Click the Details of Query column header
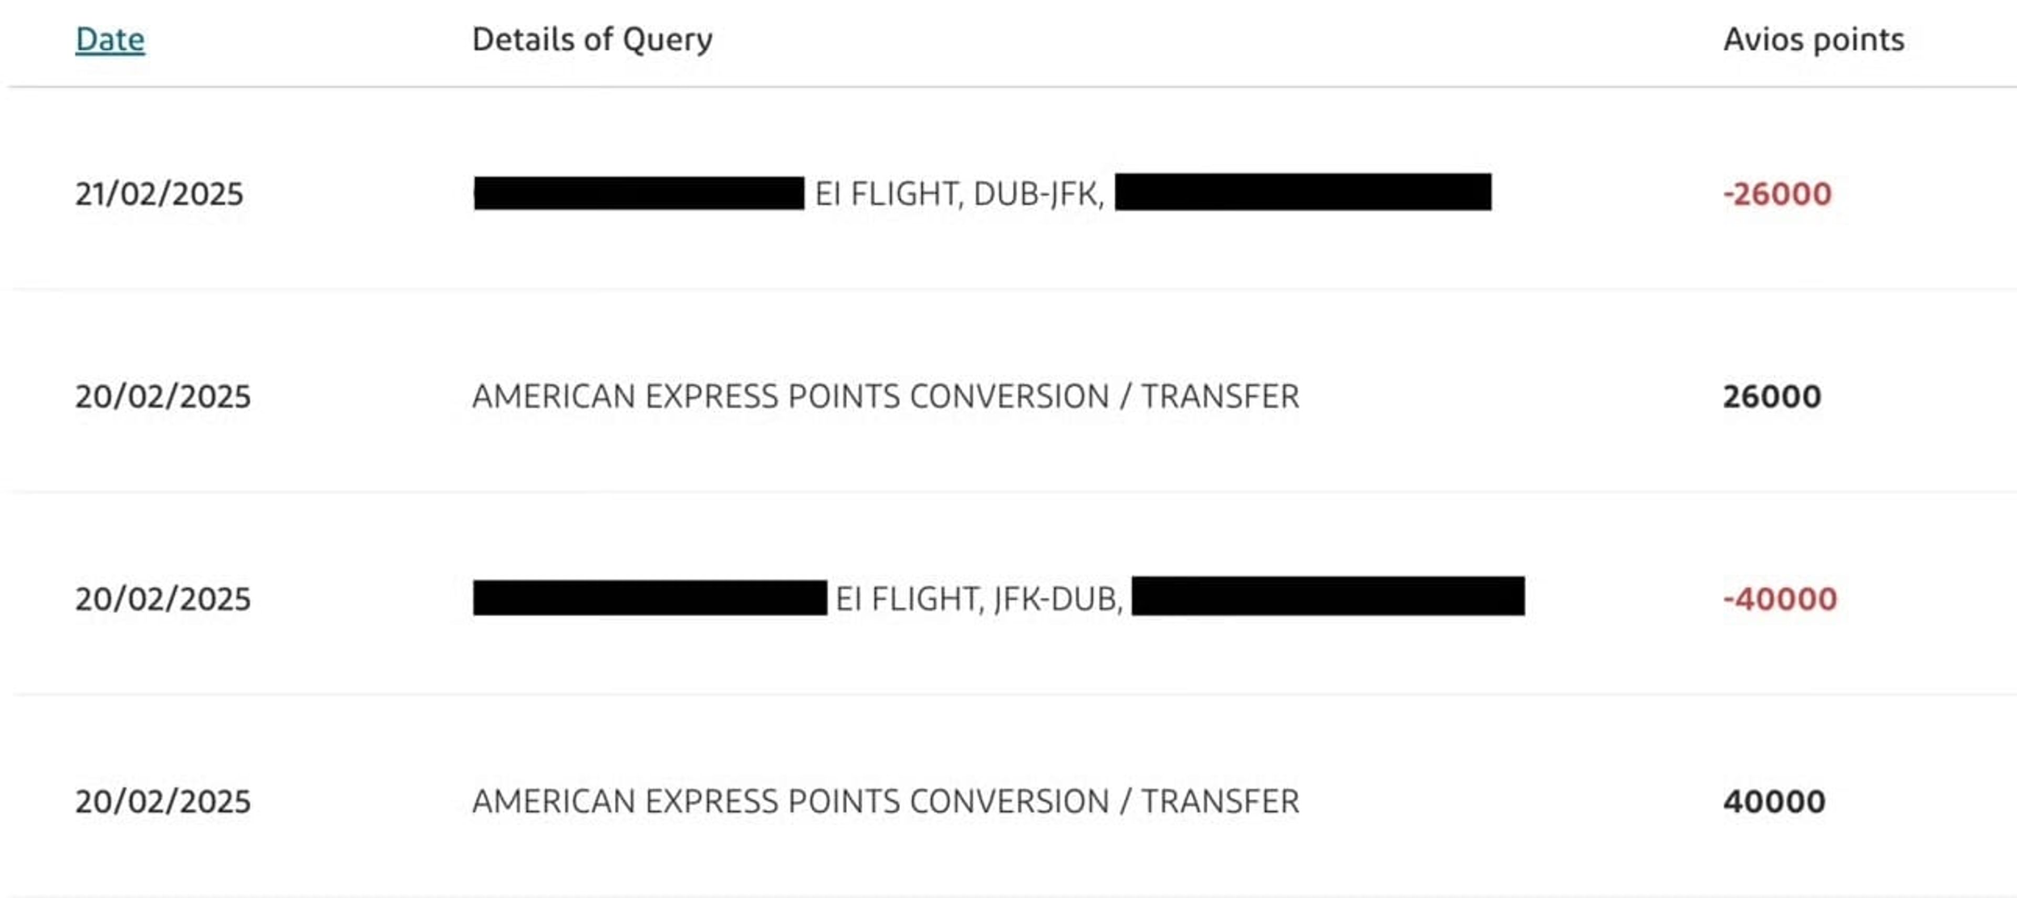The width and height of the screenshot is (2017, 898). [592, 40]
